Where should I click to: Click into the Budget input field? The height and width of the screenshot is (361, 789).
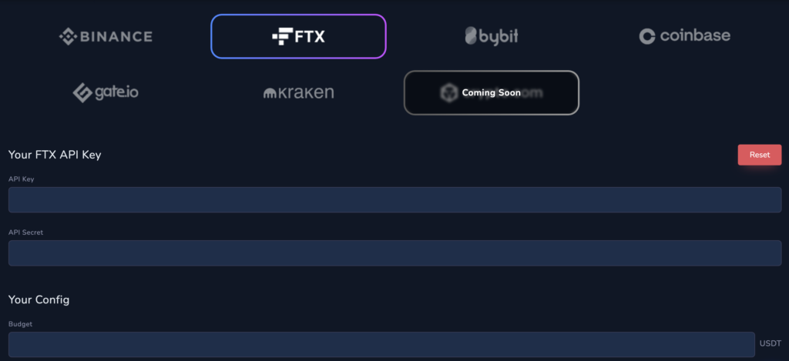point(381,344)
